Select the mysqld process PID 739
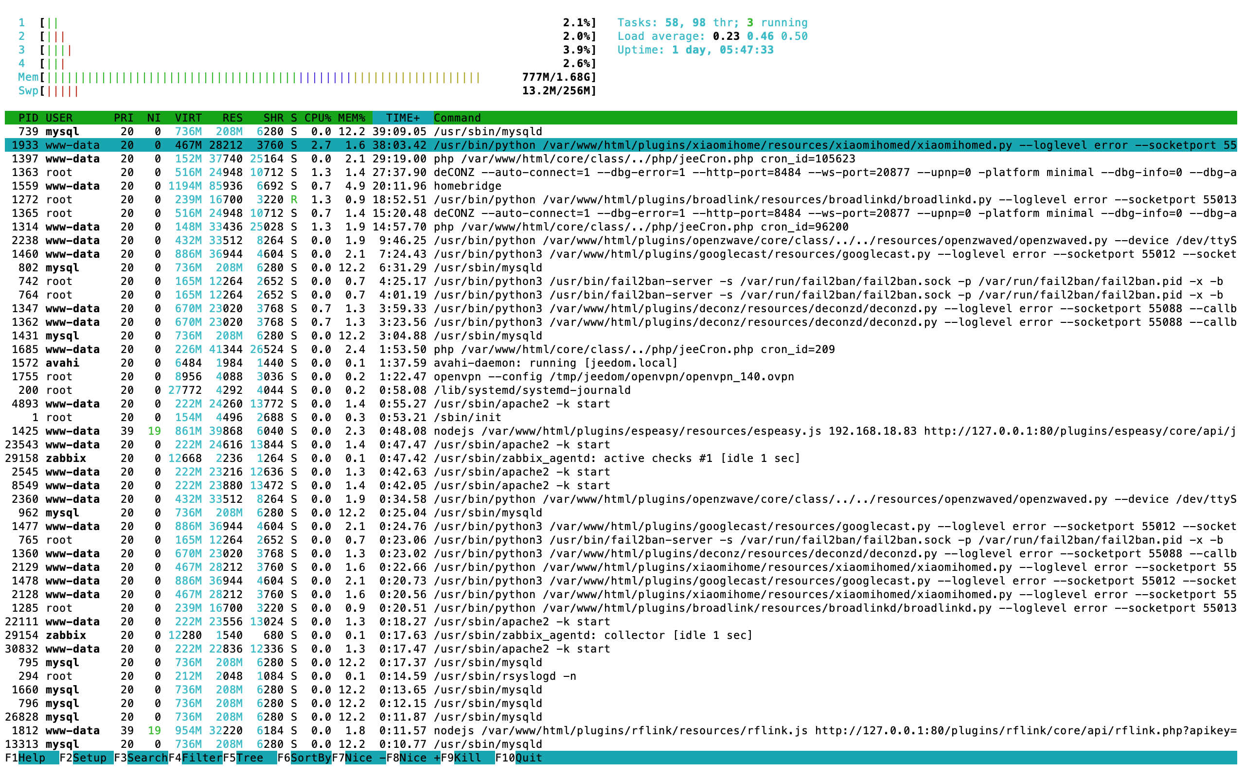This screenshot has width=1245, height=778. pyautogui.click(x=621, y=131)
